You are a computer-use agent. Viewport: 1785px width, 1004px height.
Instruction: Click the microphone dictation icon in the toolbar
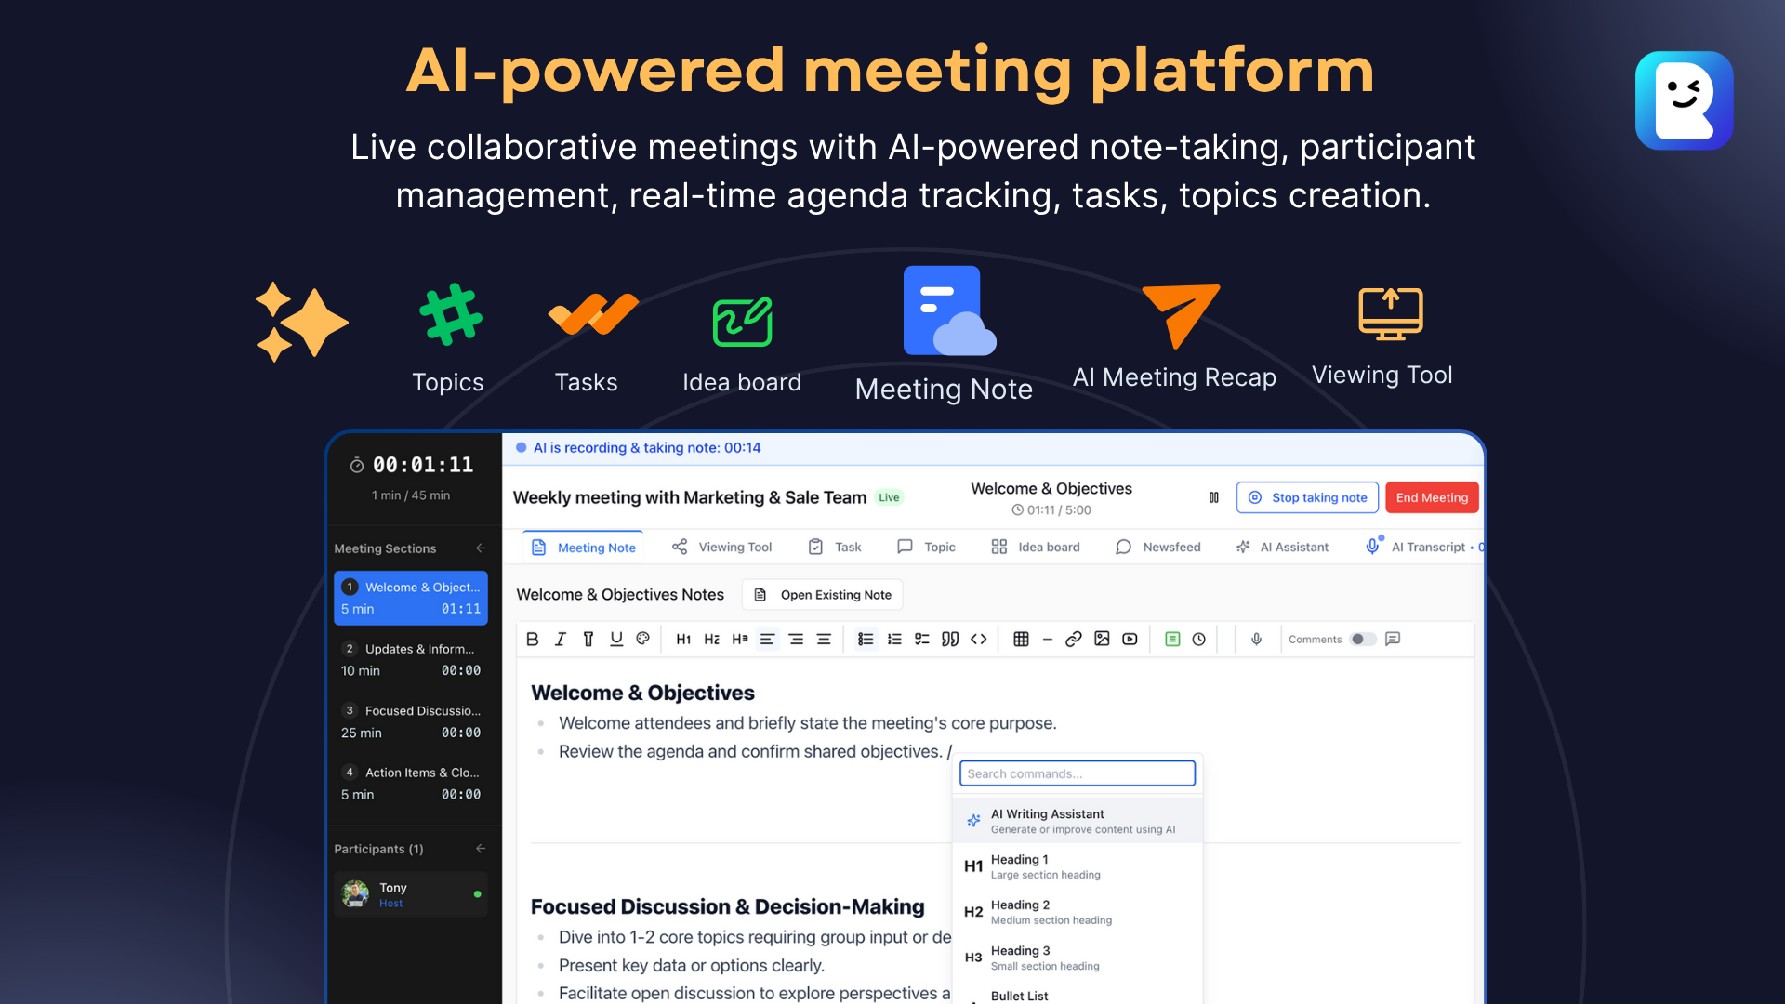(1256, 639)
